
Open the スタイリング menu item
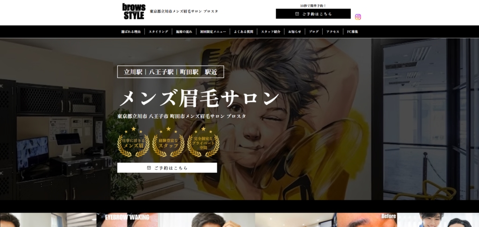click(x=158, y=32)
